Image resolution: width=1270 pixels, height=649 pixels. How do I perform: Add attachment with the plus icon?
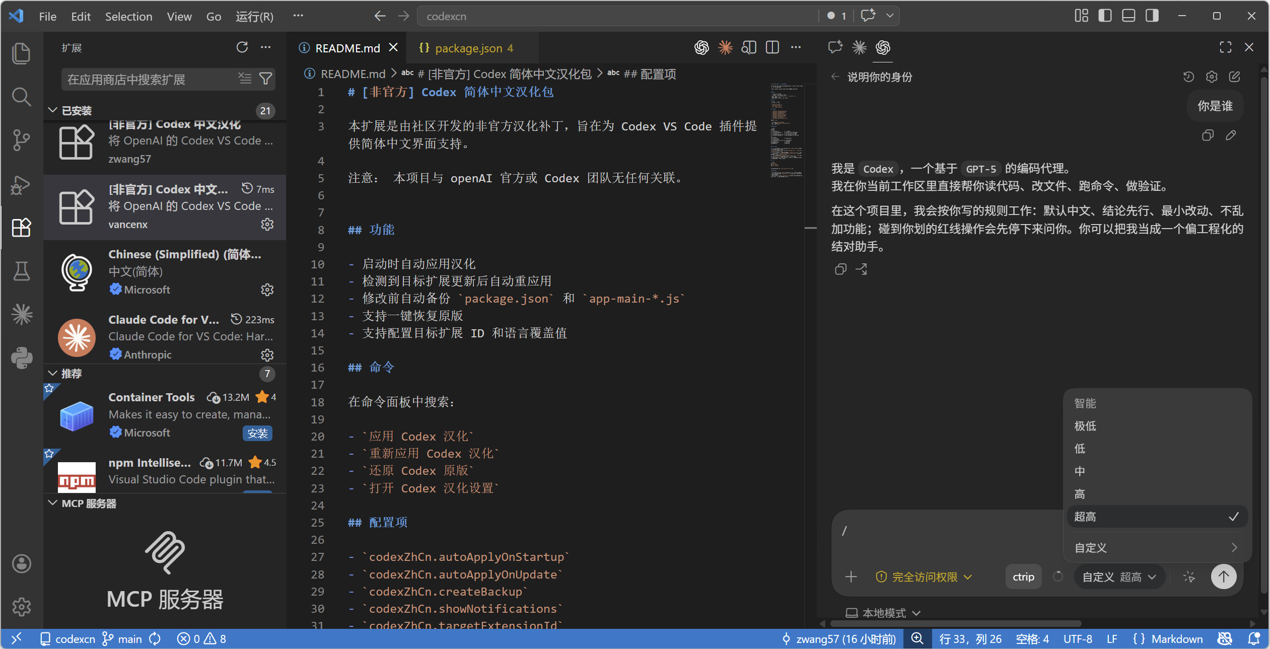coord(851,576)
